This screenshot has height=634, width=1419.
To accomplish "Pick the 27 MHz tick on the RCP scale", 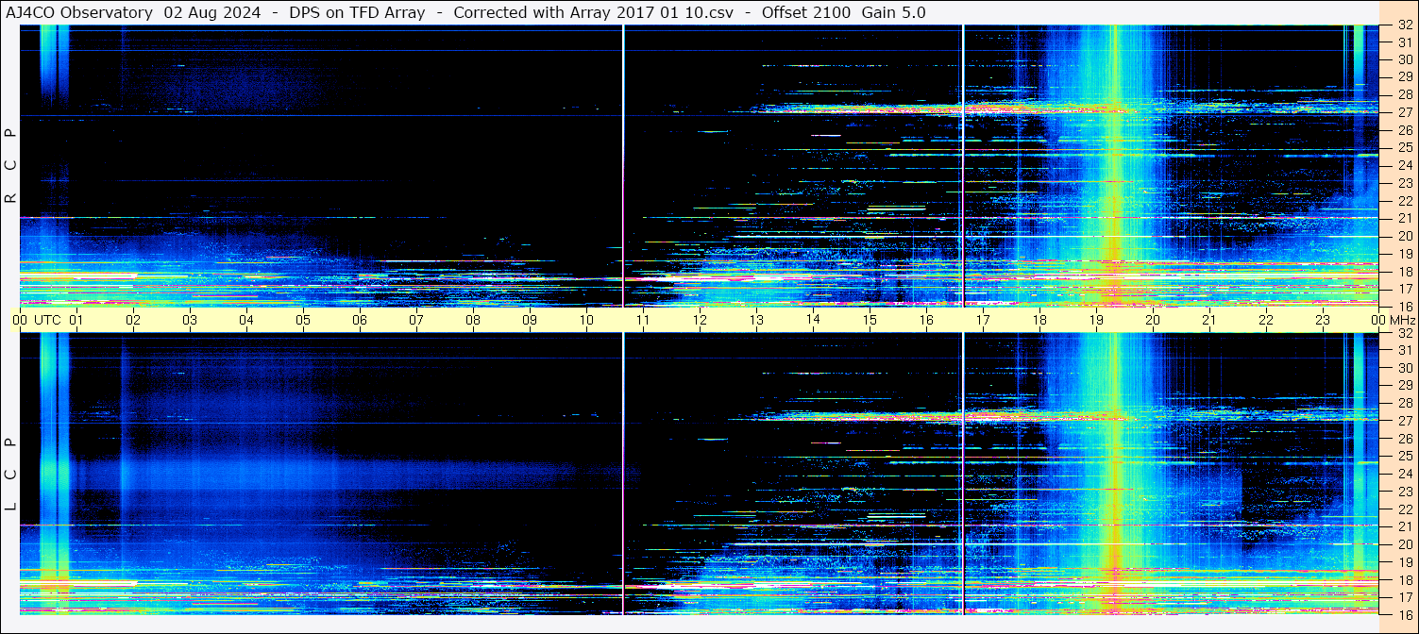I will click(1405, 111).
